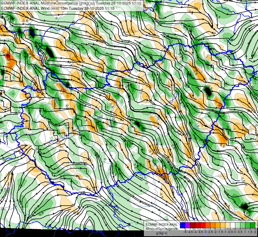Image resolution: width=258 pixels, height=237 pixels.
Task: Click the -4.5 tick label on legend
Action: pyautogui.click(x=190, y=232)
